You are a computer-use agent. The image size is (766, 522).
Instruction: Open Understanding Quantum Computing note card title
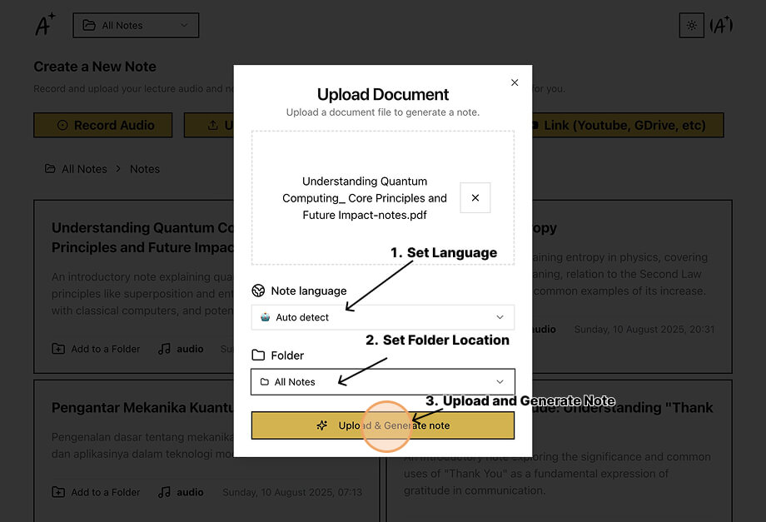point(142,237)
